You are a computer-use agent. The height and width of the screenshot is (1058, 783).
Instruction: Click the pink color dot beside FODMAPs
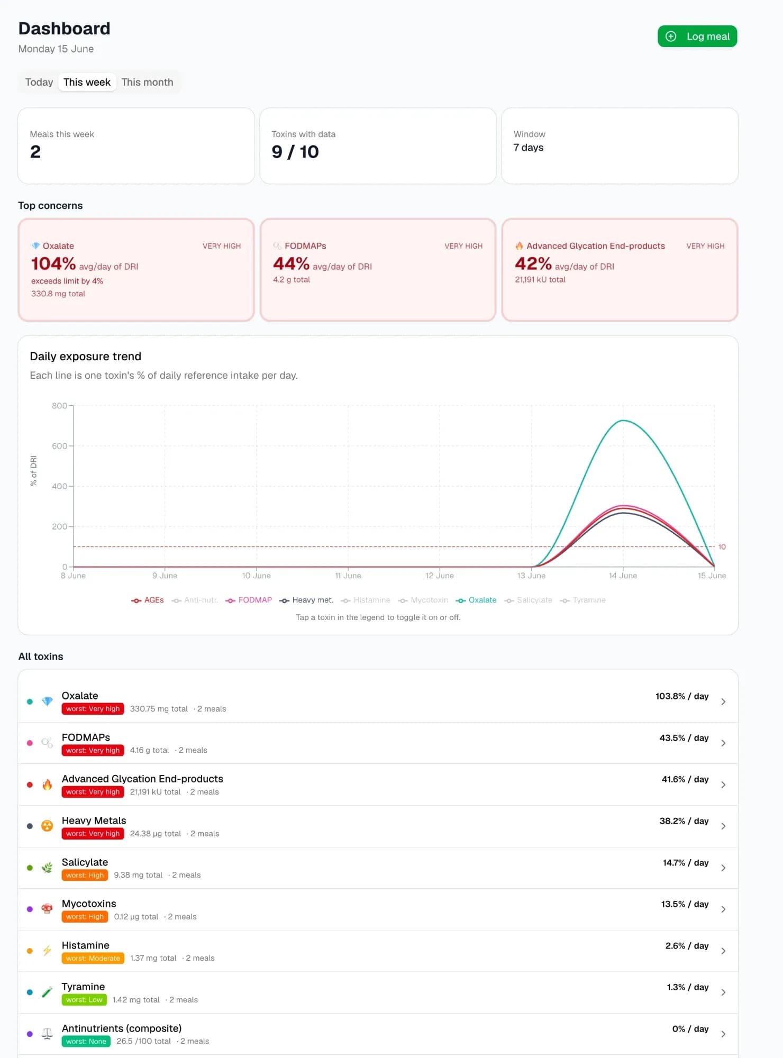tap(30, 743)
